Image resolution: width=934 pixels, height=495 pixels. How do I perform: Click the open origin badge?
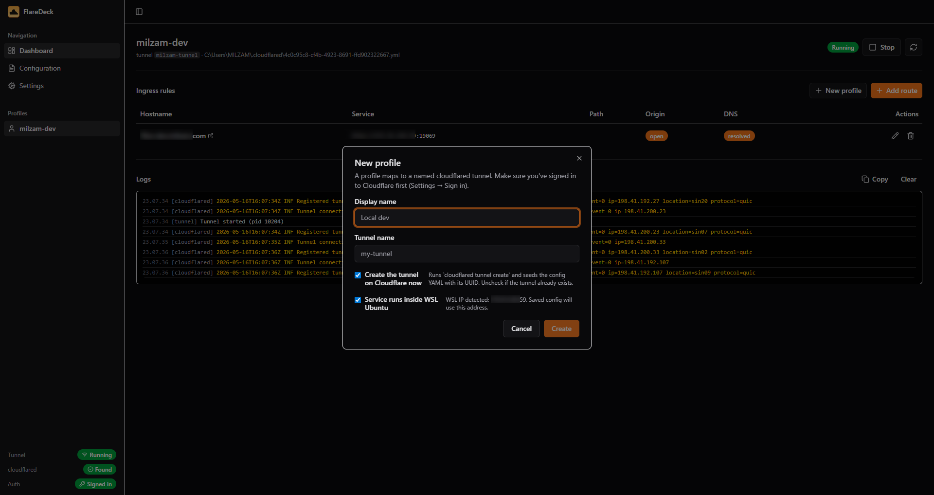(657, 136)
